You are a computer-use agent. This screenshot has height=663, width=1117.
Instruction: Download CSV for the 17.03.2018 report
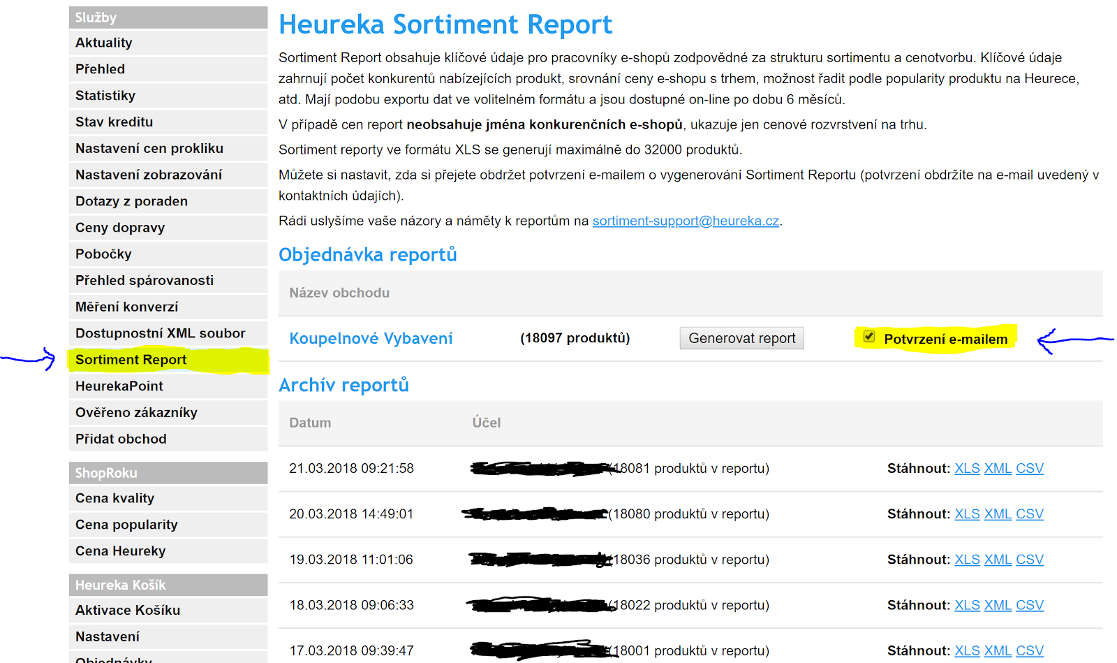(x=1030, y=650)
